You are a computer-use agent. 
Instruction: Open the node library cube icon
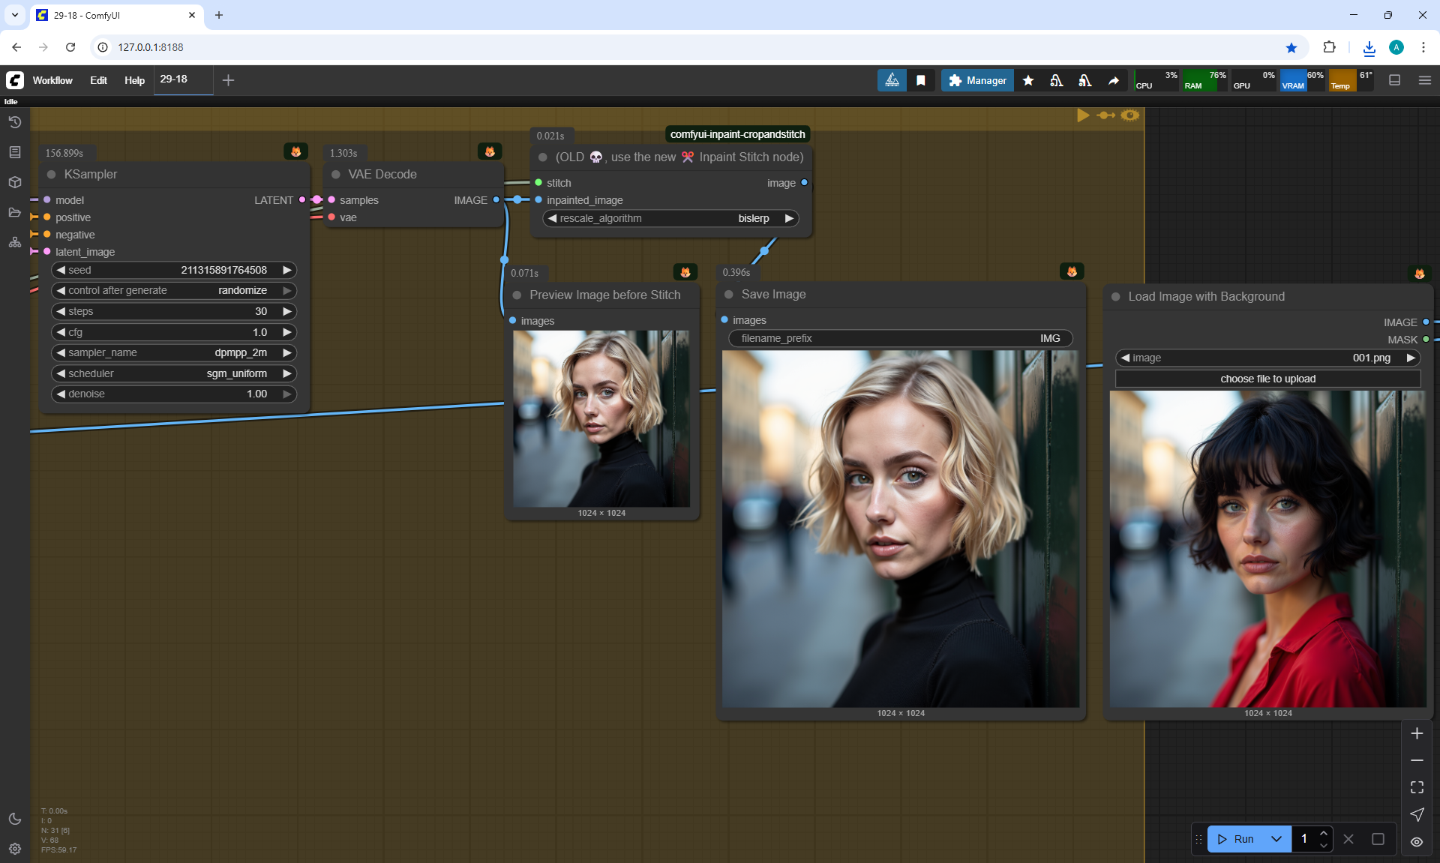14,182
